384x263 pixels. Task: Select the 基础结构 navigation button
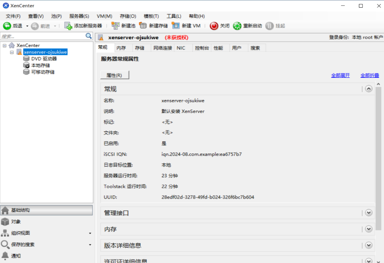coord(47,210)
